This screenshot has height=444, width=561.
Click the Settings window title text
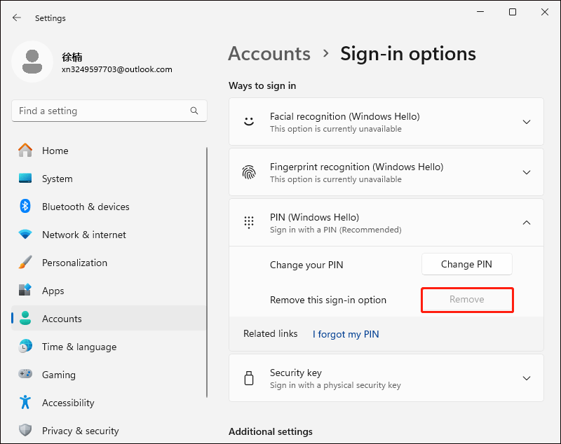[50, 18]
